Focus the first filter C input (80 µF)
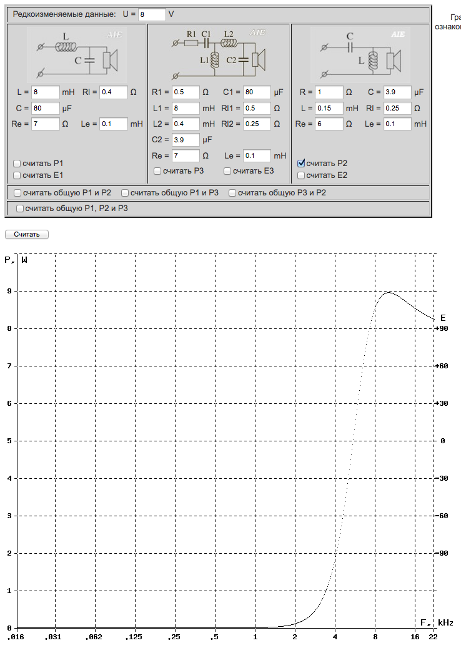Viewport: 461px width, 648px height. (x=46, y=108)
